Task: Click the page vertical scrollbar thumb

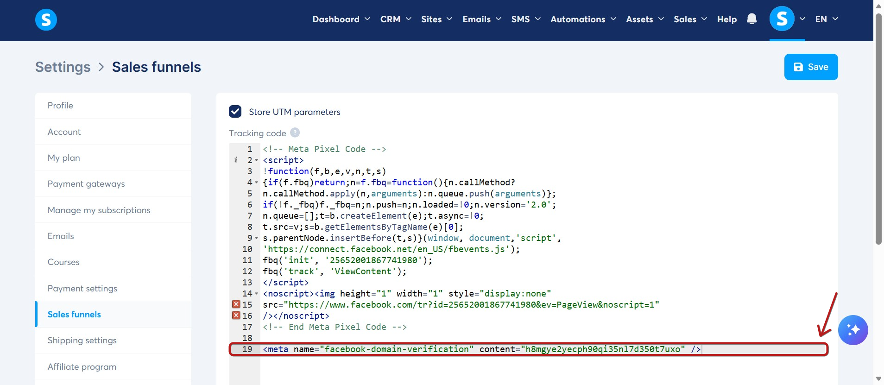Action: (878, 128)
